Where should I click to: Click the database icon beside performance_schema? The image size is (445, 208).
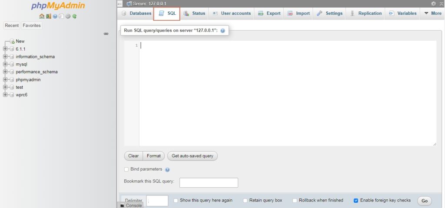[12, 72]
